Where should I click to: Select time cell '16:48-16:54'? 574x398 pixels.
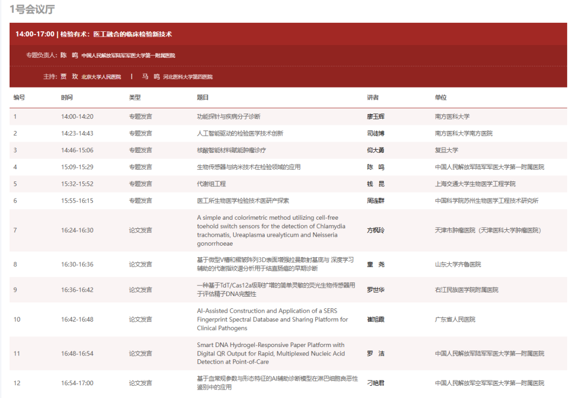coord(77,353)
